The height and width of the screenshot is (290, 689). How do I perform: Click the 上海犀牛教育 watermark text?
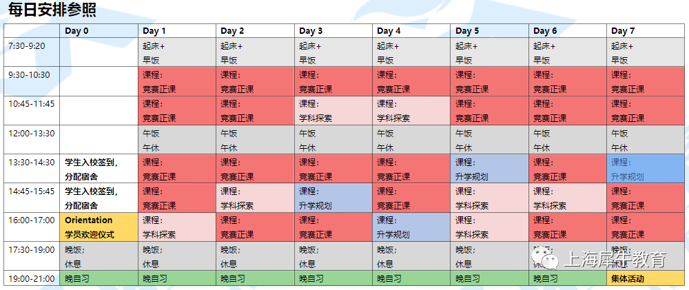615,260
